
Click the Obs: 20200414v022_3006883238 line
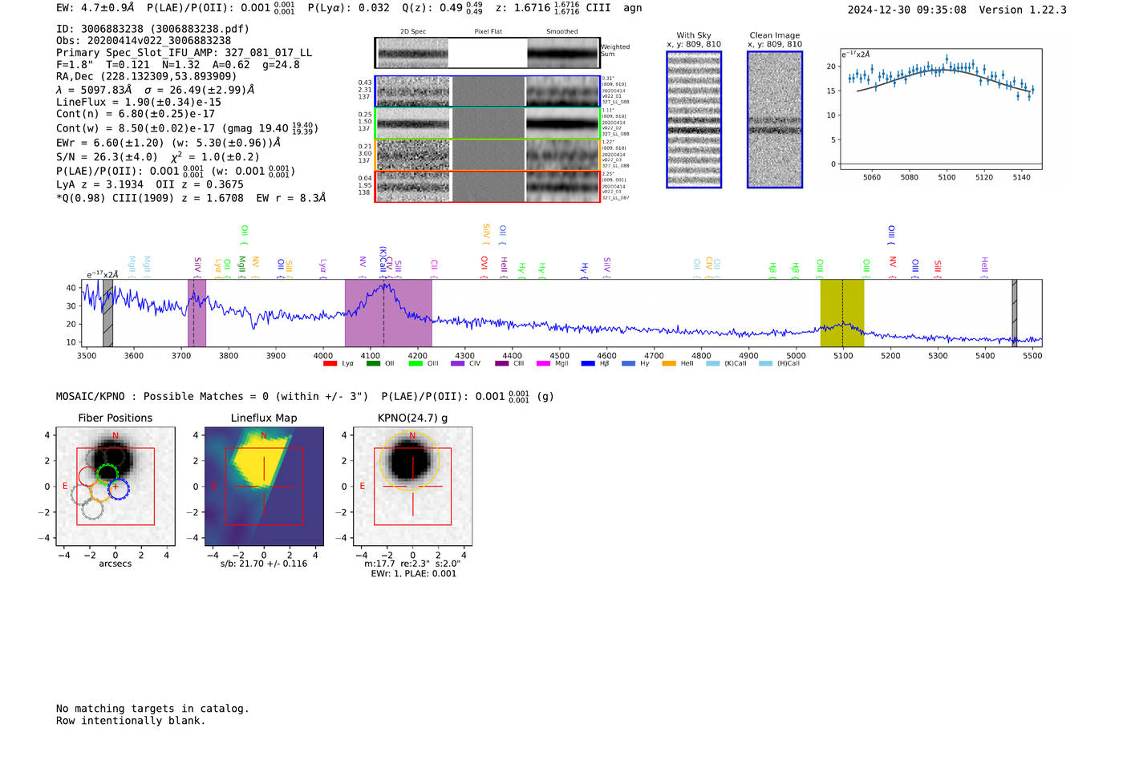click(144, 40)
